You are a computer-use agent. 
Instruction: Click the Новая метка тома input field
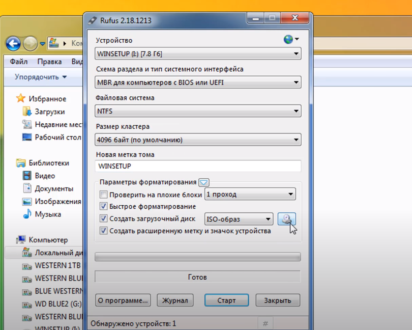tap(198, 166)
